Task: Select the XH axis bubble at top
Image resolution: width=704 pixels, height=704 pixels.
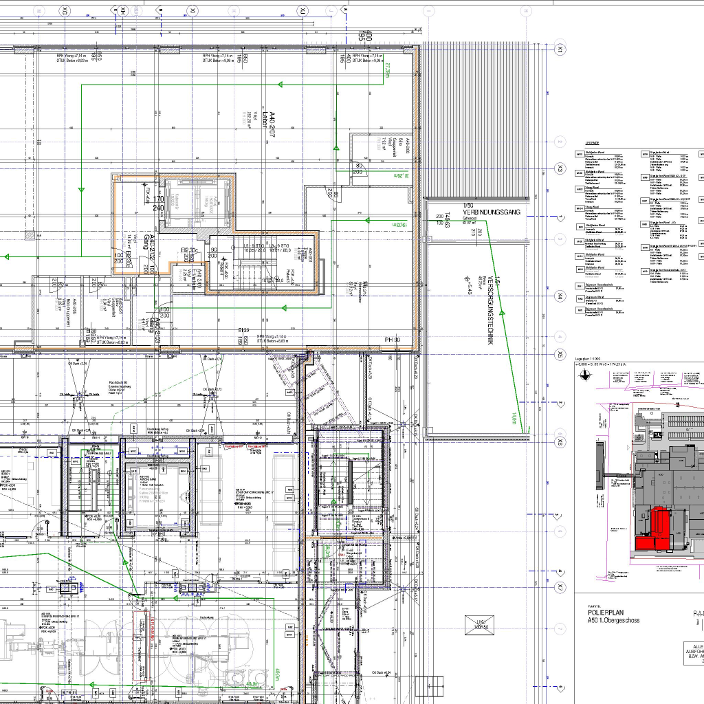Action: [x=122, y=10]
